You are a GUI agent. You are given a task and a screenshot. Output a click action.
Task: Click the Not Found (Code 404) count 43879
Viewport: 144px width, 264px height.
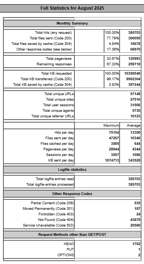pyautogui.click(x=135, y=220)
